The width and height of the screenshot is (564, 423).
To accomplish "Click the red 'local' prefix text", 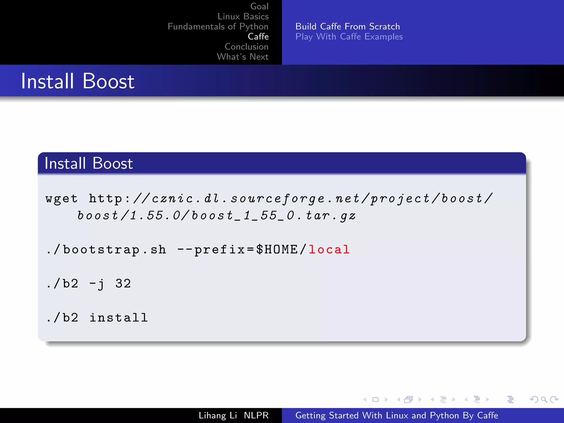I will pyautogui.click(x=329, y=250).
